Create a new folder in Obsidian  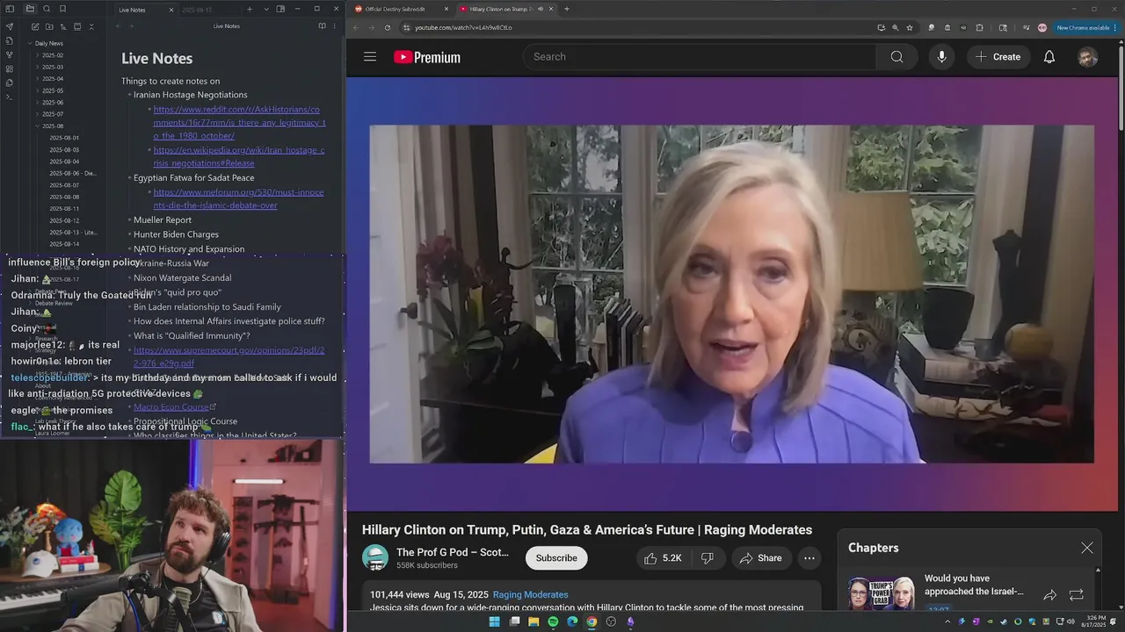coord(49,26)
